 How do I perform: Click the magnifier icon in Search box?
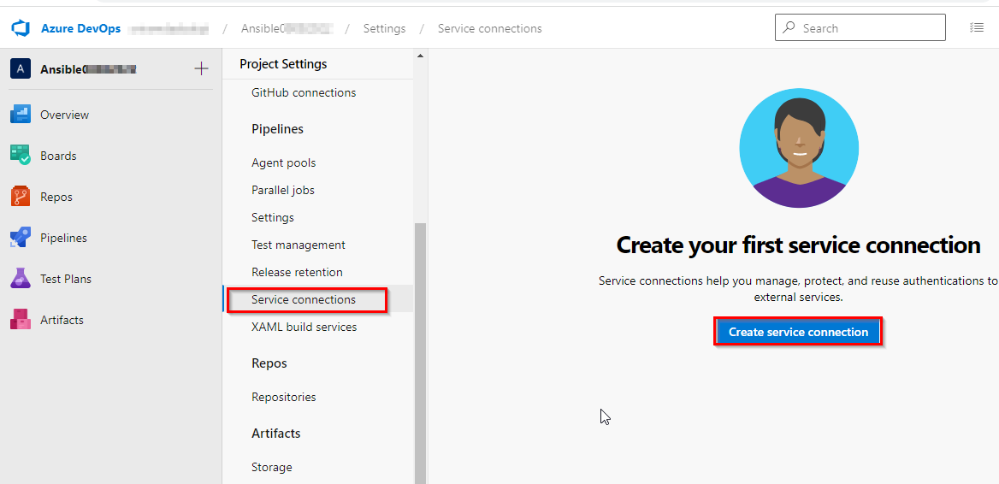coord(789,28)
